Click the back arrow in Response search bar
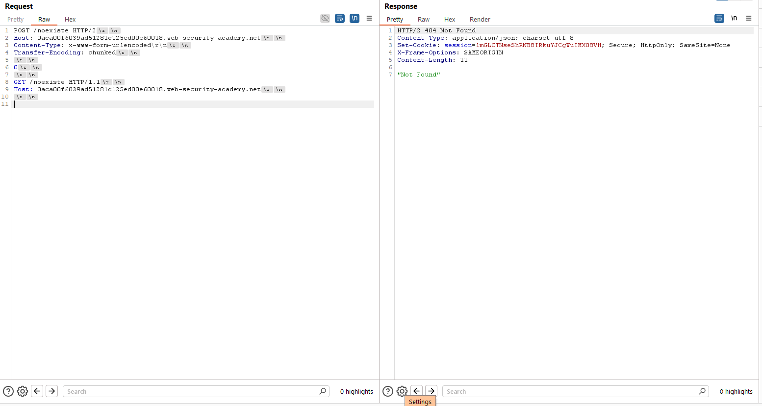762x406 pixels. [x=417, y=391]
